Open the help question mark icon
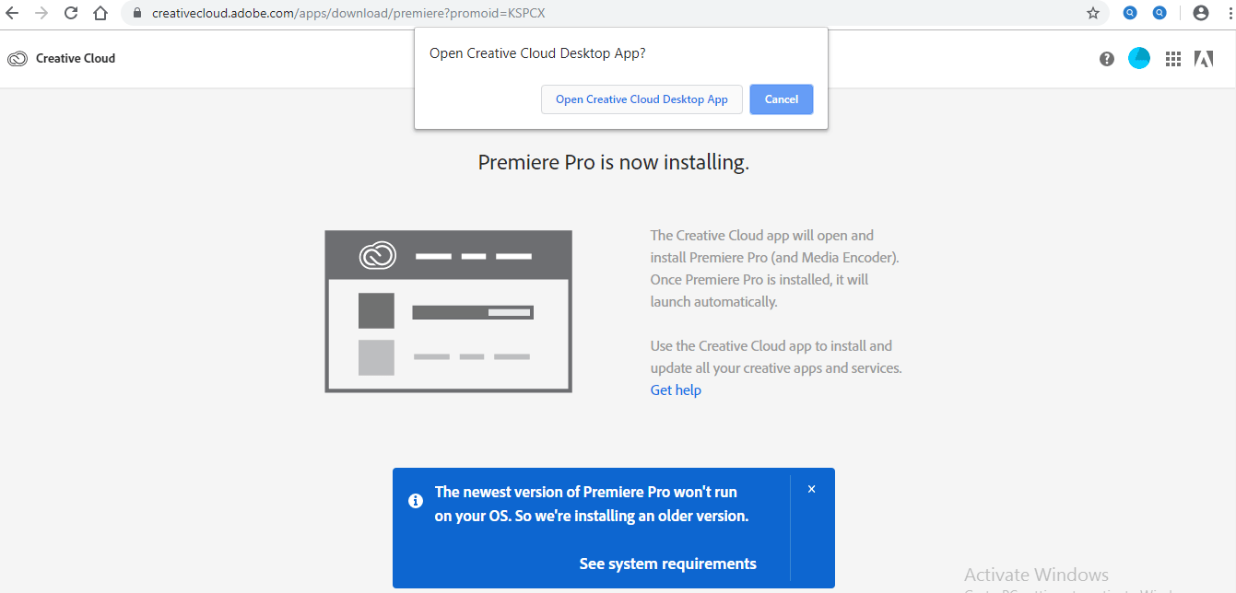Viewport: 1236px width, 593px height. [1107, 59]
